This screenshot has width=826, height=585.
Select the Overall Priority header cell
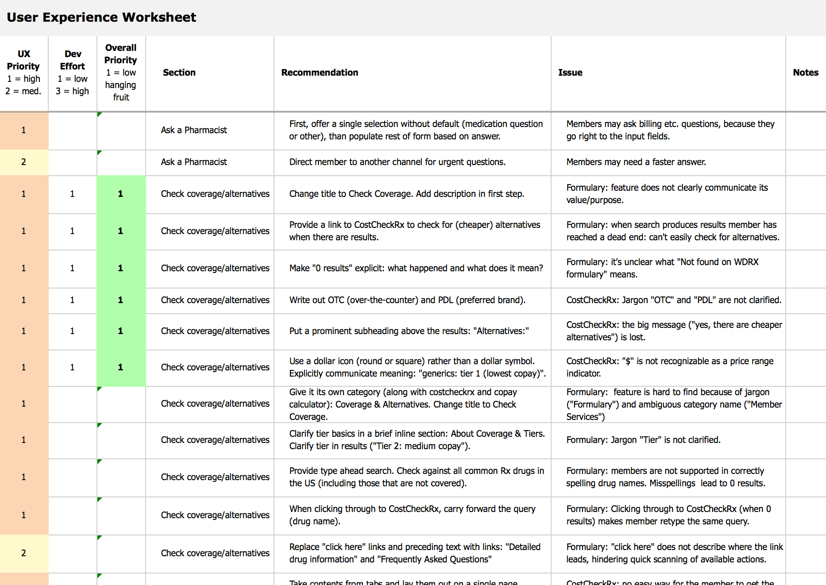pyautogui.click(x=121, y=73)
